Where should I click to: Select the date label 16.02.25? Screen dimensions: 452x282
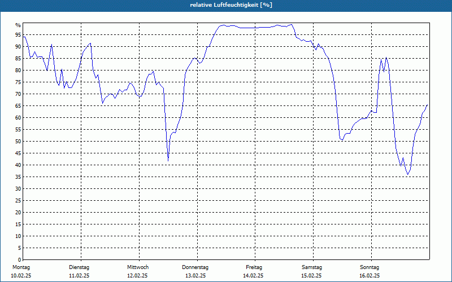tap(370, 276)
